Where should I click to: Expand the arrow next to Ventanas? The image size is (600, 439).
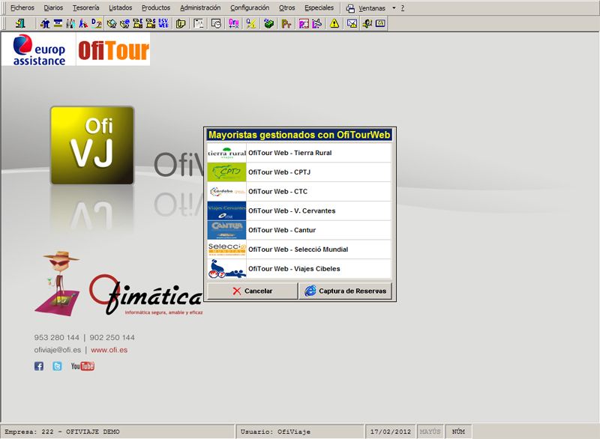(394, 8)
